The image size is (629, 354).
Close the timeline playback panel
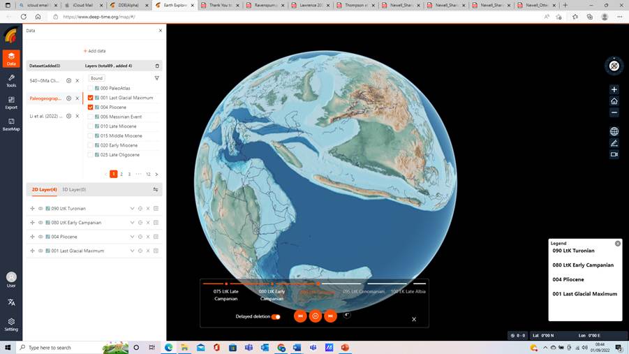(414, 320)
